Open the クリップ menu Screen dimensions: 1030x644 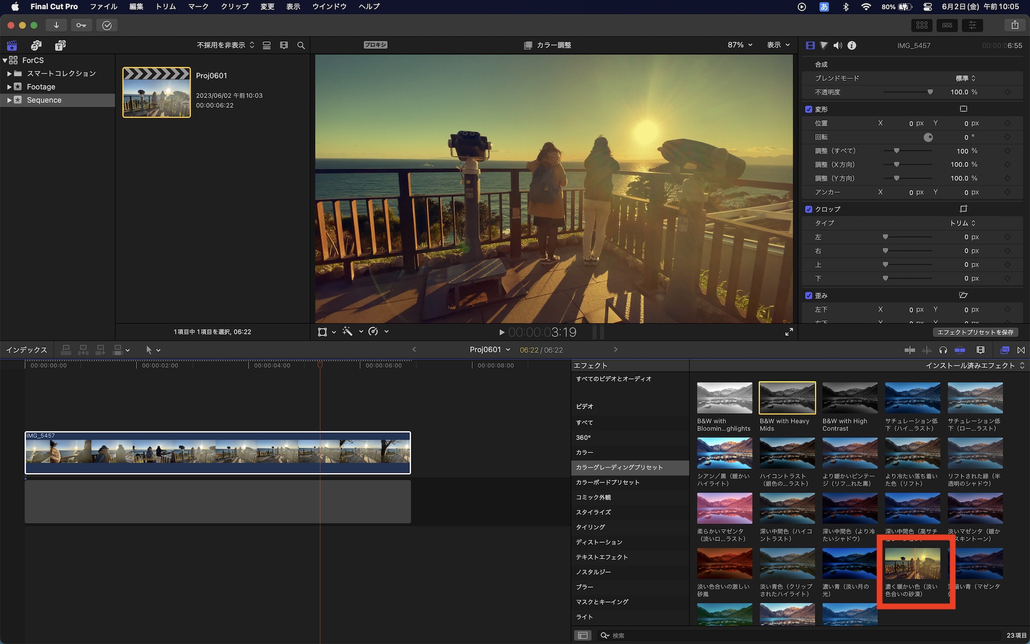(234, 7)
